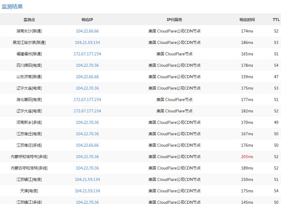Open IP 104.22.70.36 in the 203ms row
This screenshot has height=204, width=281.
click(87, 157)
